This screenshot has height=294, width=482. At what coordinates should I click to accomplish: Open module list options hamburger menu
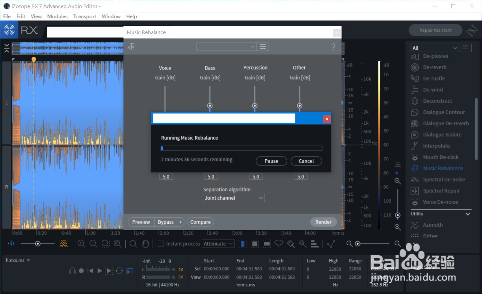(465, 48)
